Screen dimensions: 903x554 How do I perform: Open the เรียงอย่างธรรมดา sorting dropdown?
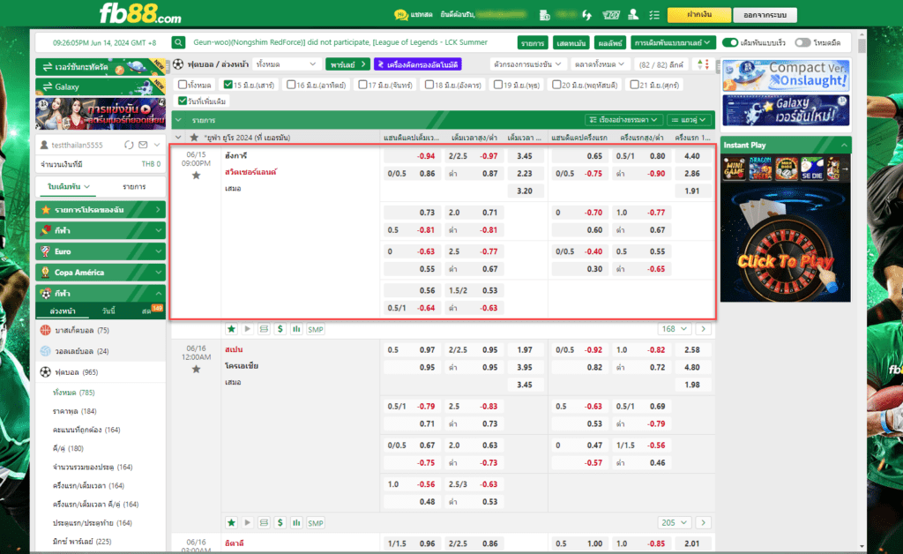coord(623,120)
